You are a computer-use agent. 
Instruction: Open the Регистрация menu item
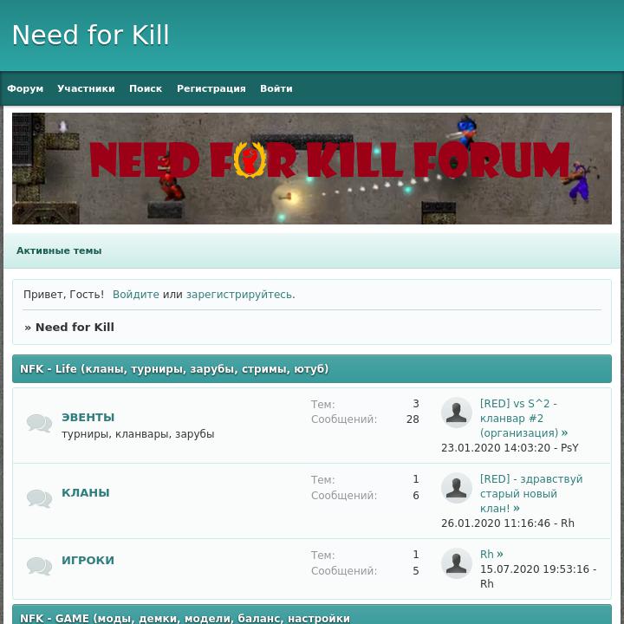click(x=211, y=88)
